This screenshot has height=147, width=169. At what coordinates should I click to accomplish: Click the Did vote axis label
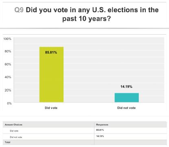click(x=51, y=108)
